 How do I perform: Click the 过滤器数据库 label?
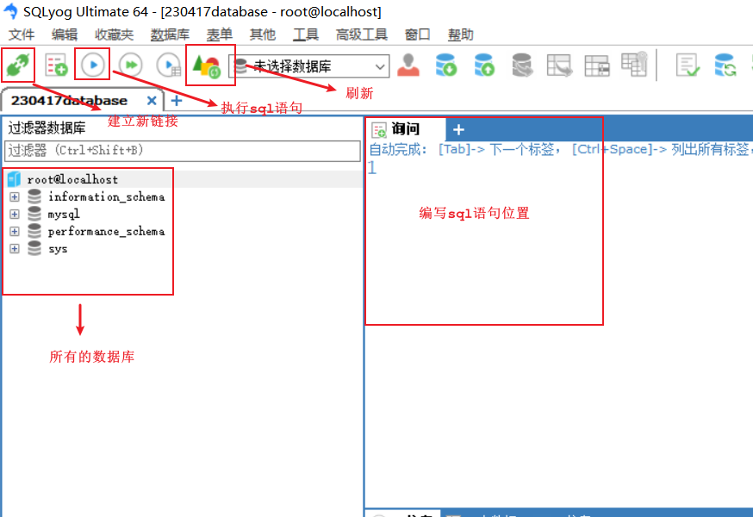coord(47,128)
